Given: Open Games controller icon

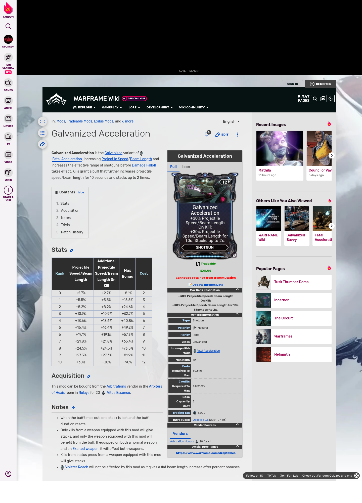Looking at the screenshot, I should click(x=8, y=83).
